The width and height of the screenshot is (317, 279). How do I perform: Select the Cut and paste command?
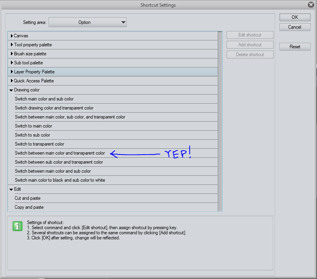[x=28, y=198]
